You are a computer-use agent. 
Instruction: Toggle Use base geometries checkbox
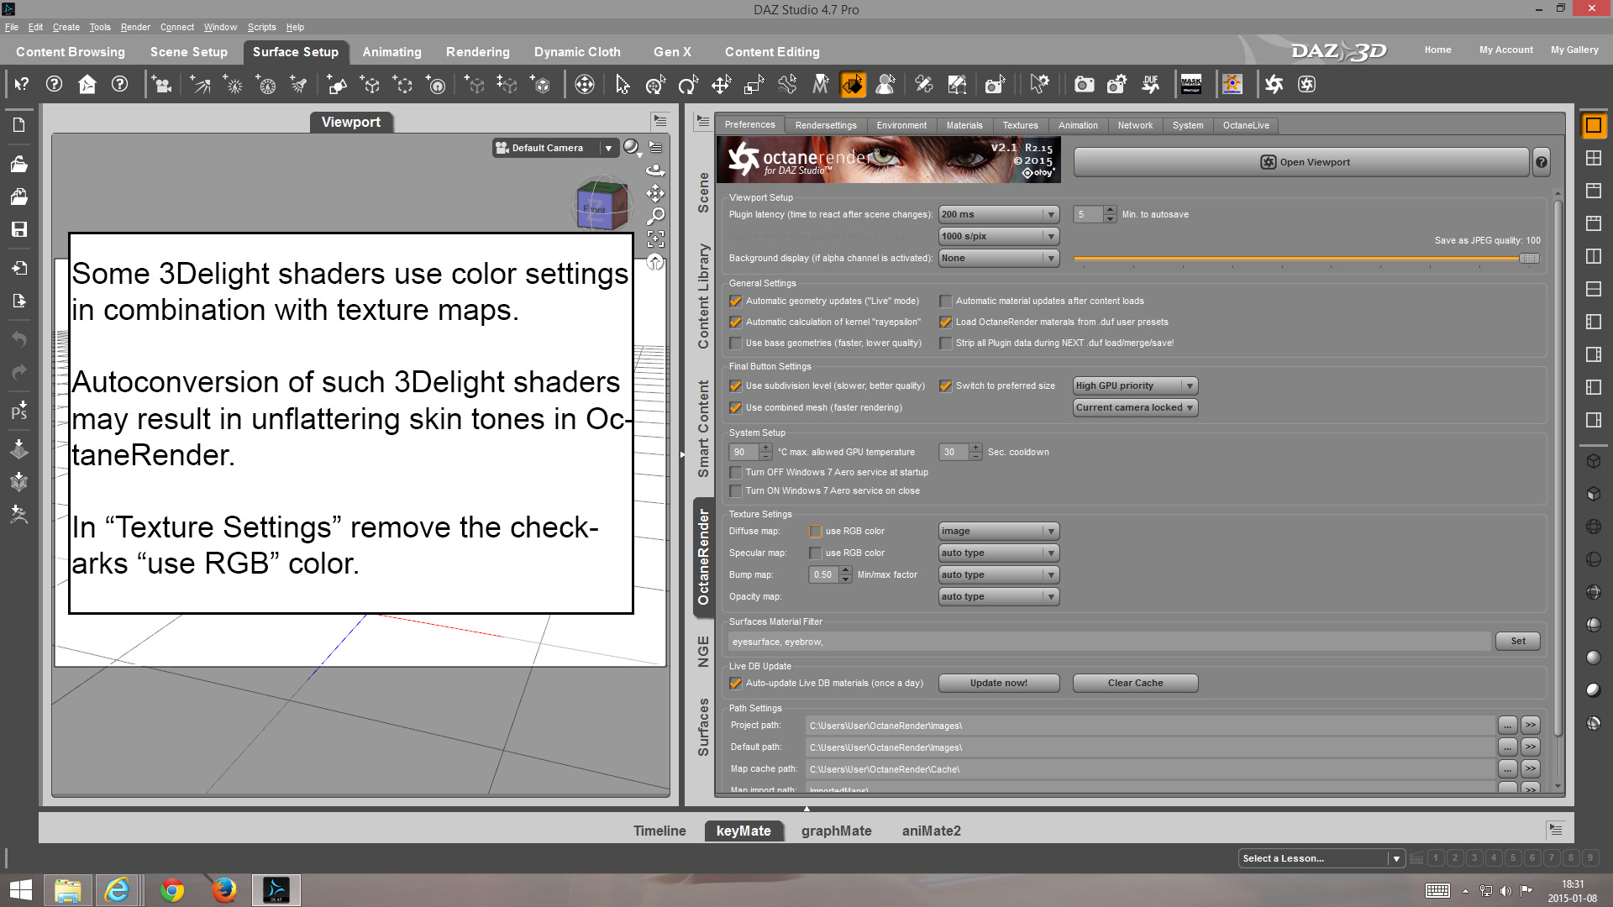point(736,343)
